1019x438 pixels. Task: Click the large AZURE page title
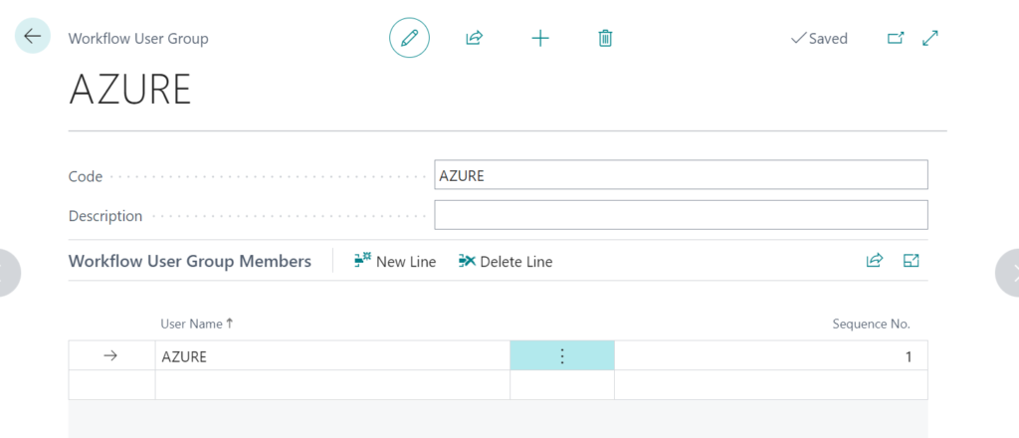(130, 90)
